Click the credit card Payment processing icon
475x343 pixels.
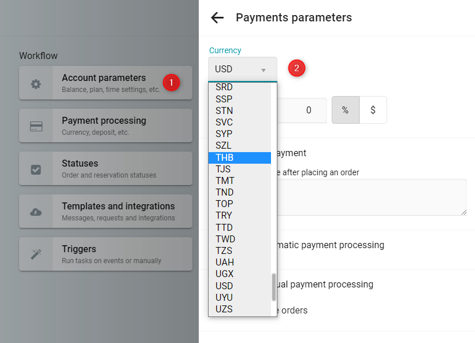pyautogui.click(x=36, y=126)
